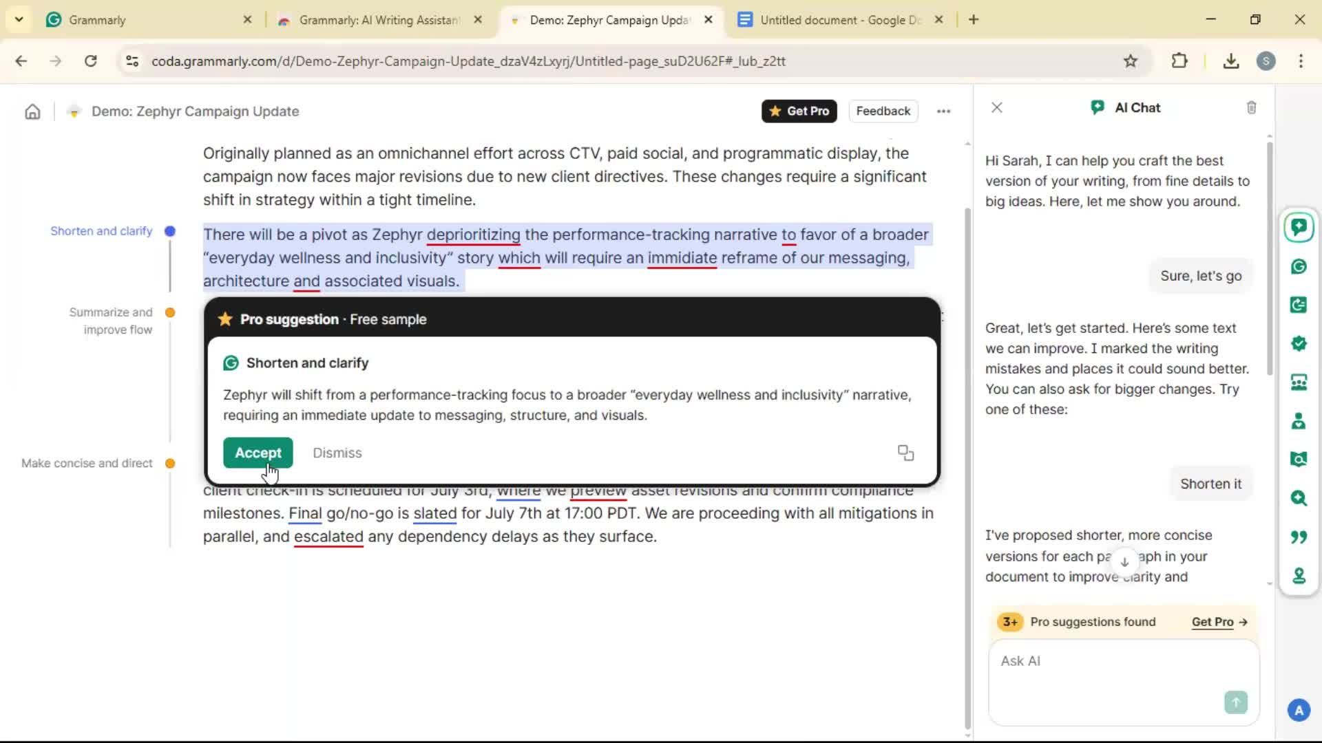The height and width of the screenshot is (743, 1322).
Task: Open the three-dots more options menu
Action: click(943, 111)
